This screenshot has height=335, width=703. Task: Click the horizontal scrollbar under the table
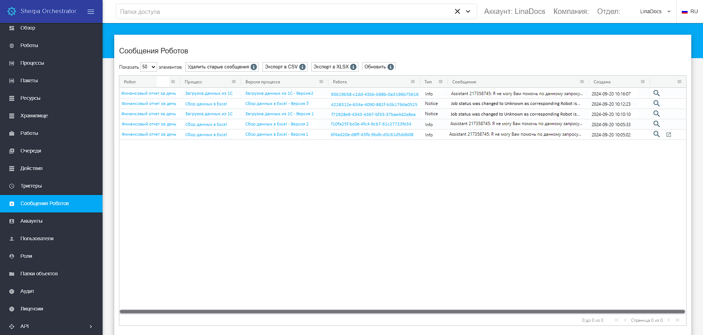[402, 312]
